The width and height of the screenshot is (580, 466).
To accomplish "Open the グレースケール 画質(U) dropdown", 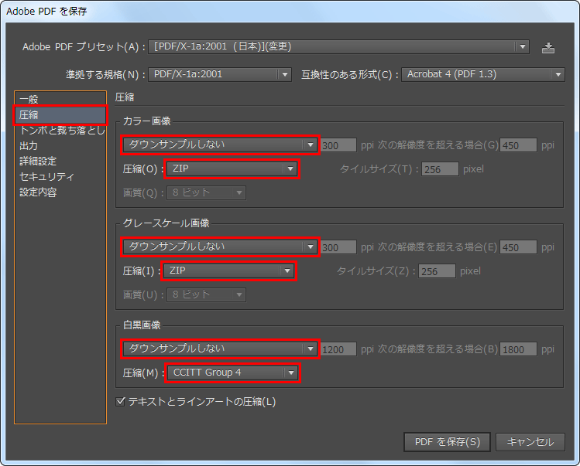I will click(x=206, y=294).
